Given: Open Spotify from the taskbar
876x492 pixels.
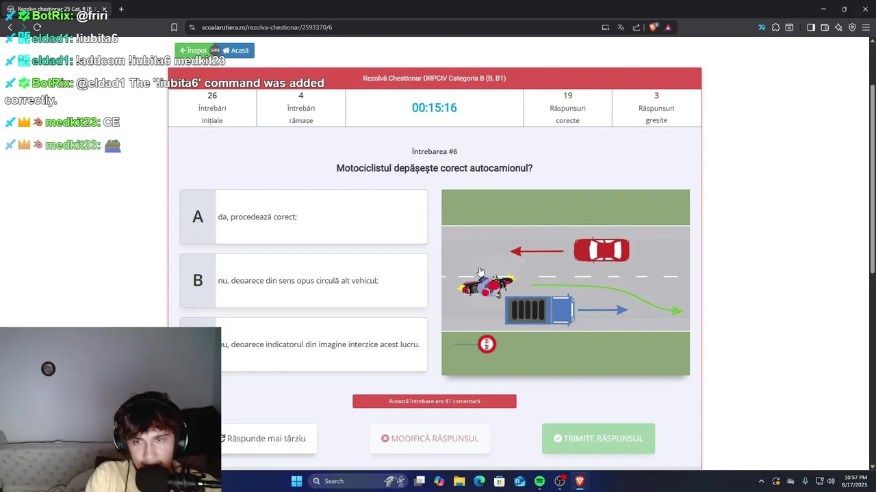Looking at the screenshot, I should click(x=539, y=481).
